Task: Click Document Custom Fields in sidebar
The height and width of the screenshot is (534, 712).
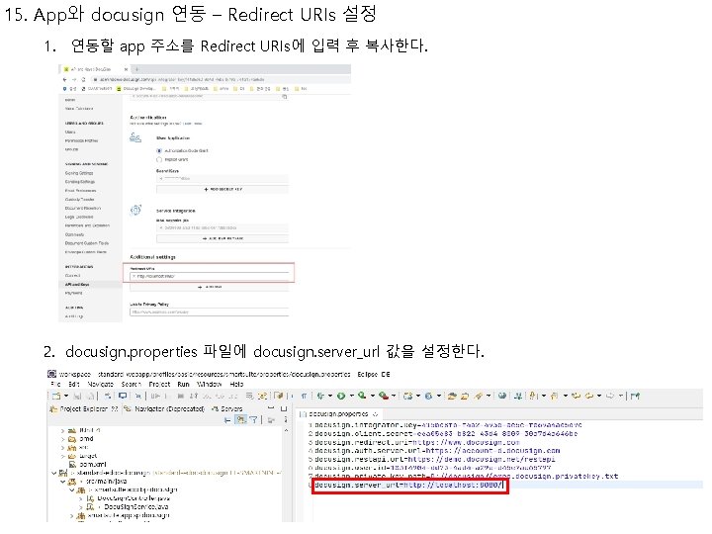Action: 86,243
